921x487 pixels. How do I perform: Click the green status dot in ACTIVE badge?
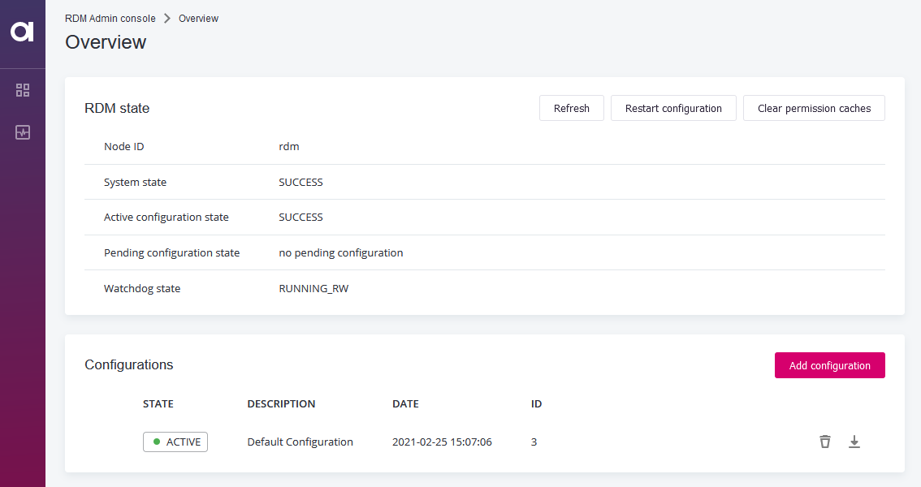click(156, 442)
